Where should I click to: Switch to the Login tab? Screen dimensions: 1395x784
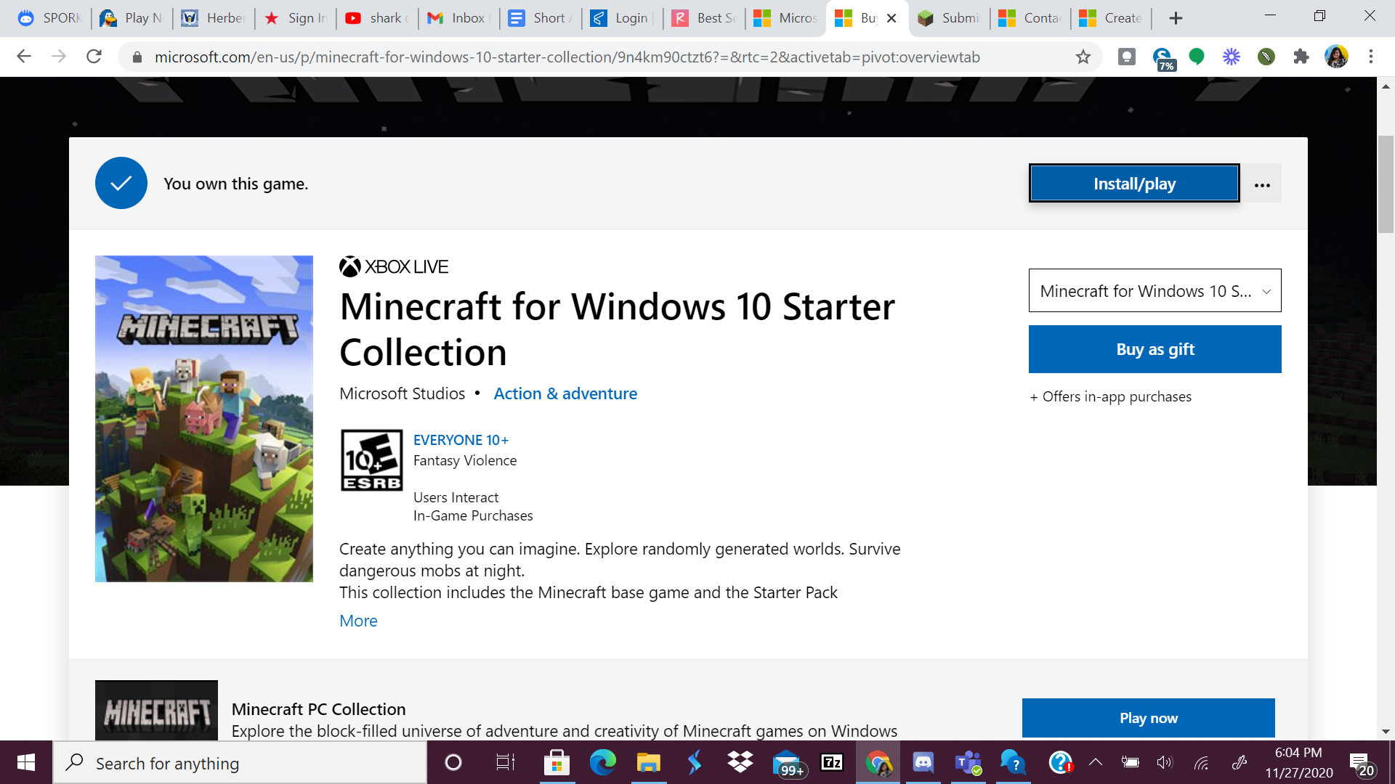622,18
